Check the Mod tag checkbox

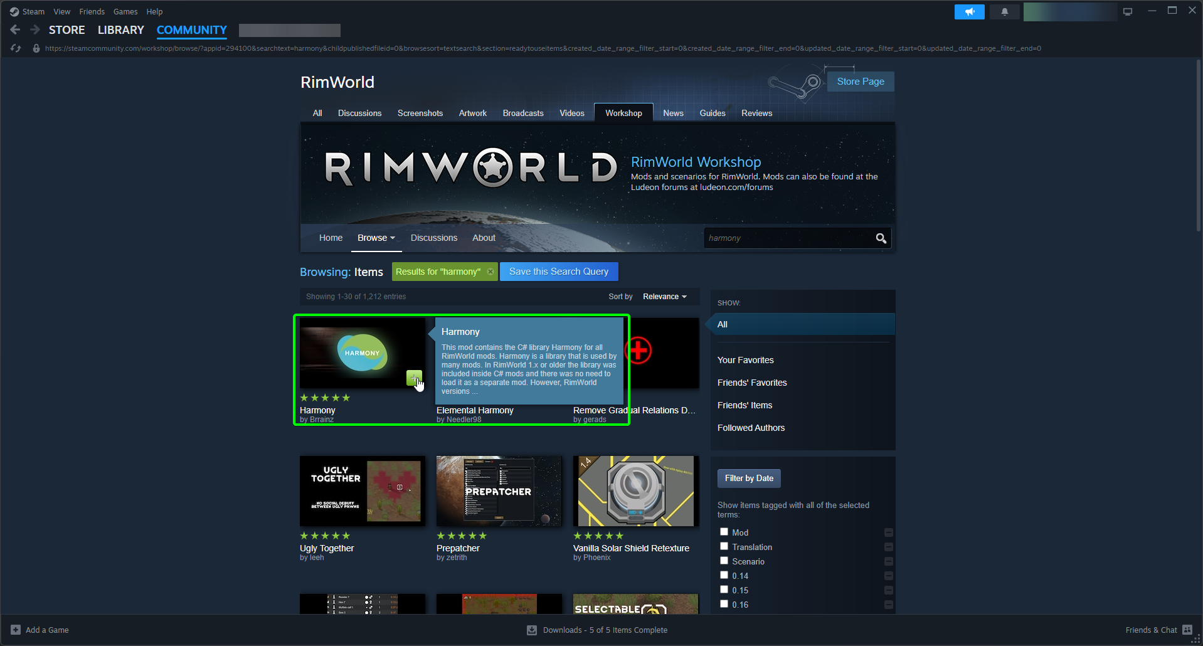724,532
